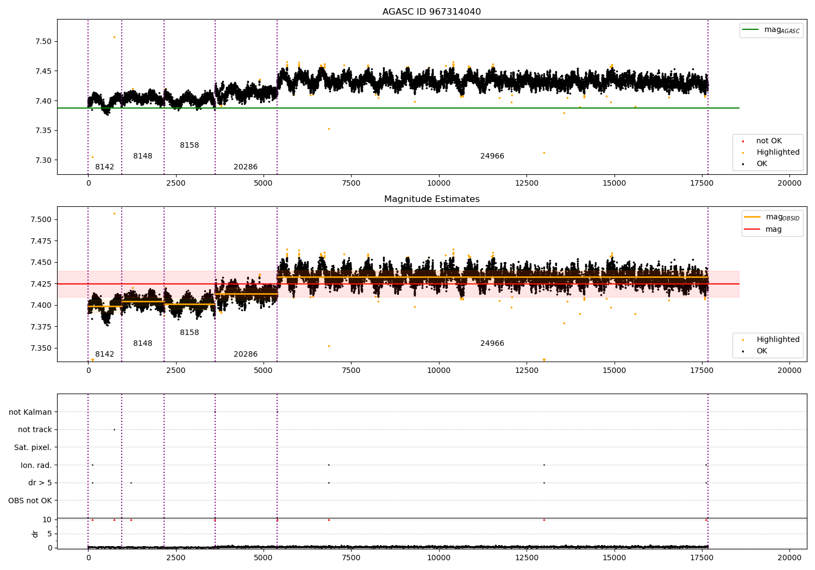Viewport: 815px width, 570px height.
Task: Click the "not Kalman" row label
Action: pos(30,412)
